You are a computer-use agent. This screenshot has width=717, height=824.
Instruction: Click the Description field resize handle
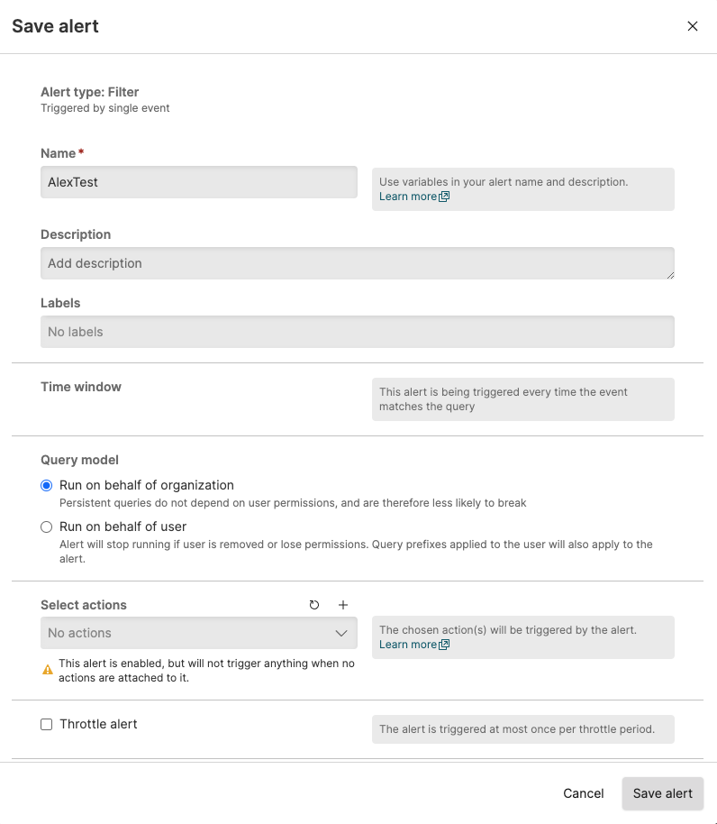(x=668, y=273)
